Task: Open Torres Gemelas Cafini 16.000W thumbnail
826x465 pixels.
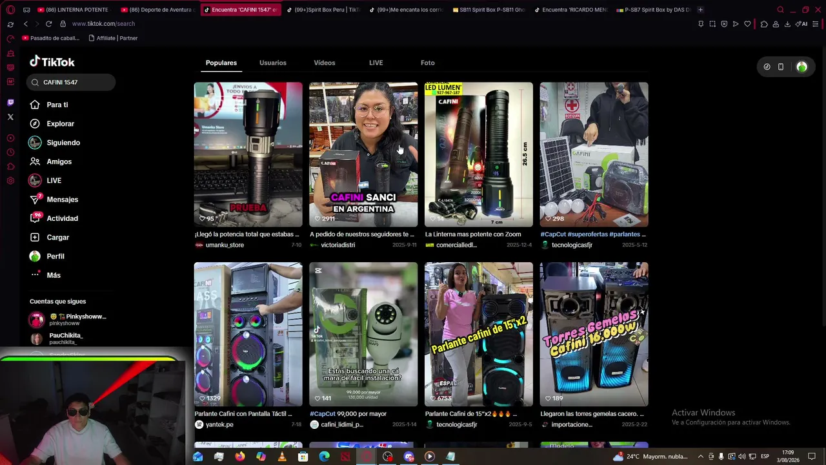Action: pos(594,334)
